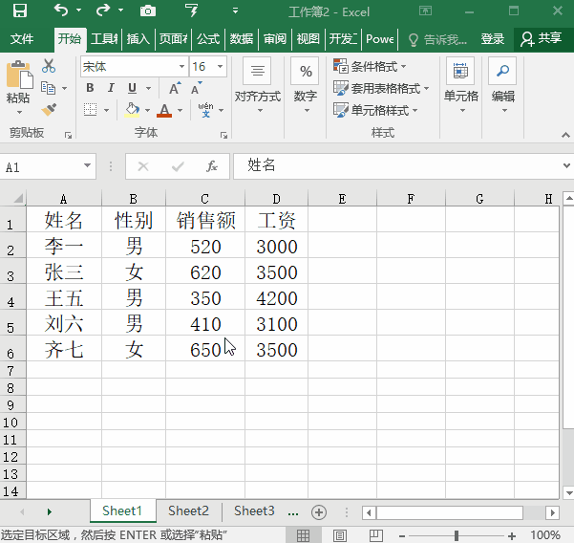Click the Cut scissors icon
Viewport: 574px width, 543px height.
click(49, 67)
